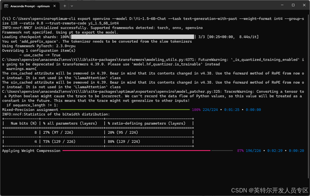Click 'You set add_prefix_space' tokenizer line
Screen dimensions: 310x196
point(97,41)
